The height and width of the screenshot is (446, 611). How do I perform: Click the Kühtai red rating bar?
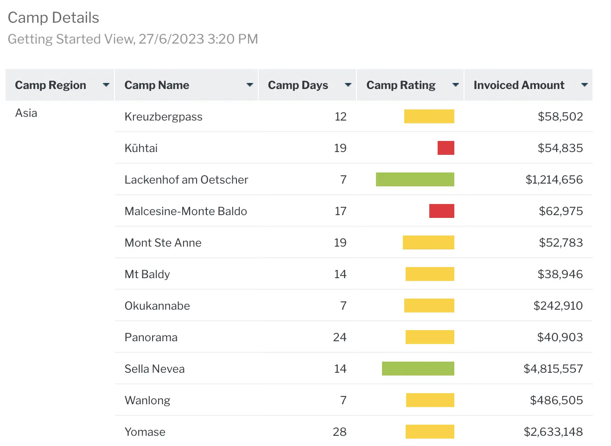coord(446,148)
